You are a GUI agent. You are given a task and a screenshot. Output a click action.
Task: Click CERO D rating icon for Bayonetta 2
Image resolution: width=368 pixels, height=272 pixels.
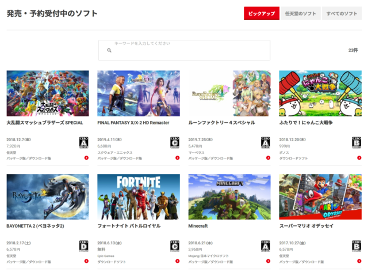point(84,246)
